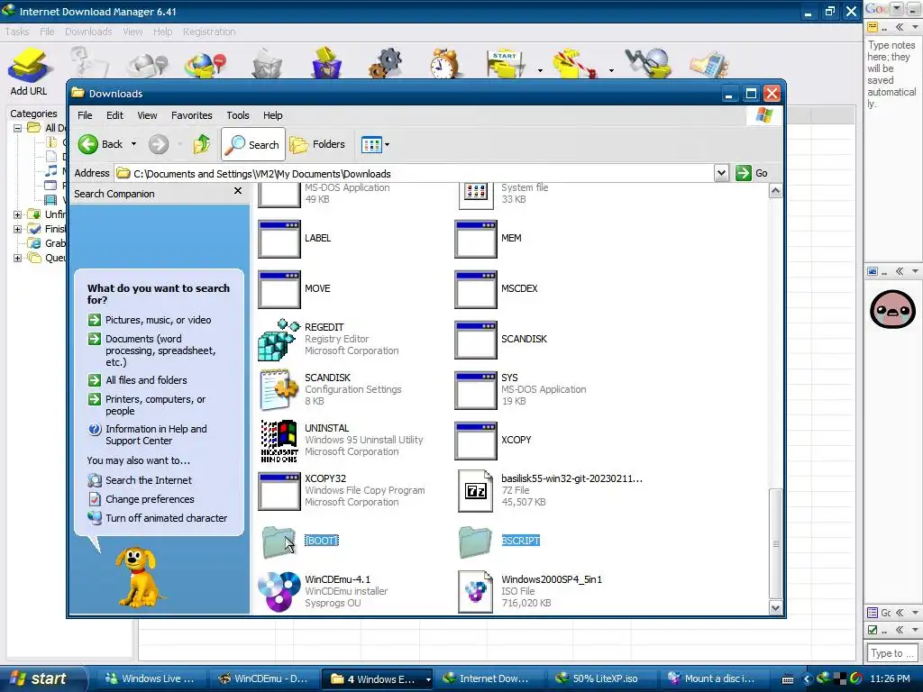
Task: Click the address bar path field
Action: 415,173
